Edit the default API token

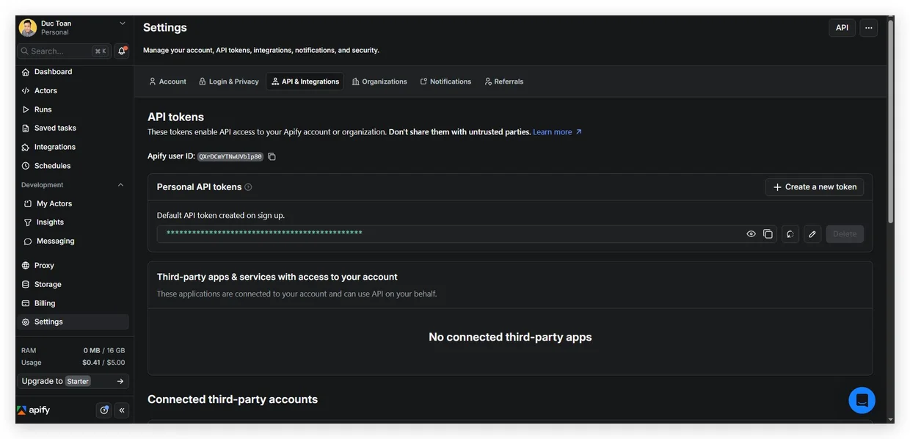point(812,234)
